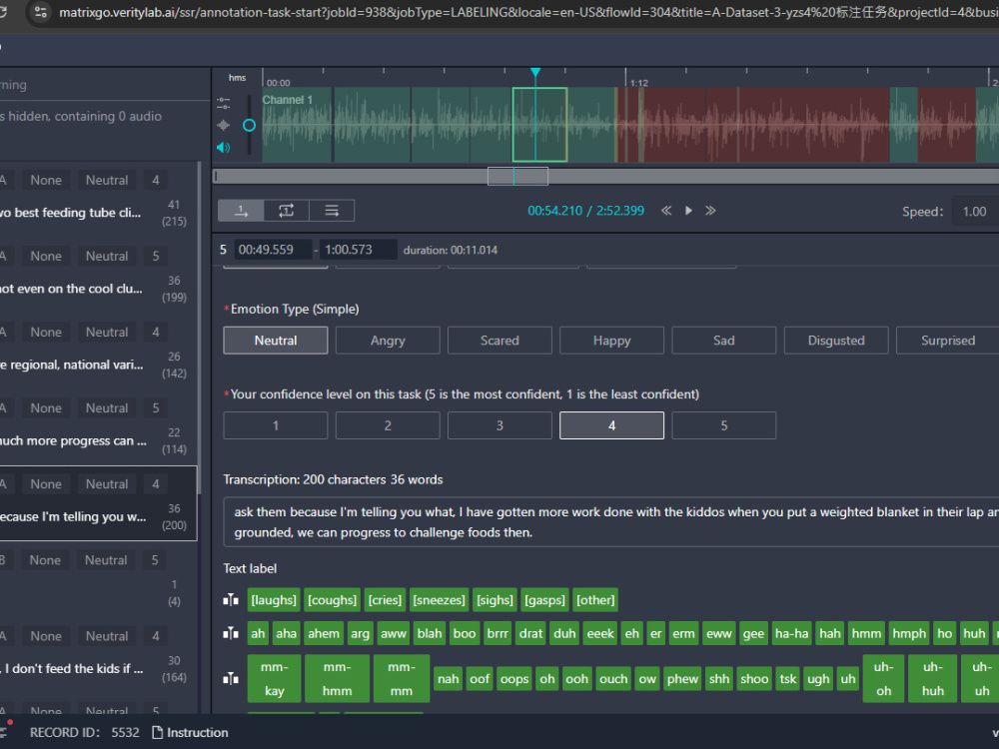999x749 pixels.
Task: Select Sad emotion type
Action: click(x=723, y=341)
